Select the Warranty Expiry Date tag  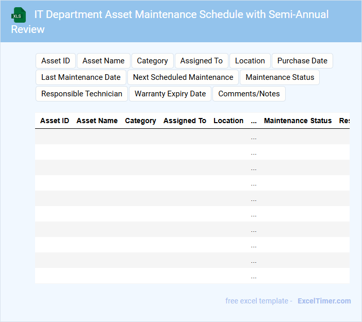[x=170, y=94]
